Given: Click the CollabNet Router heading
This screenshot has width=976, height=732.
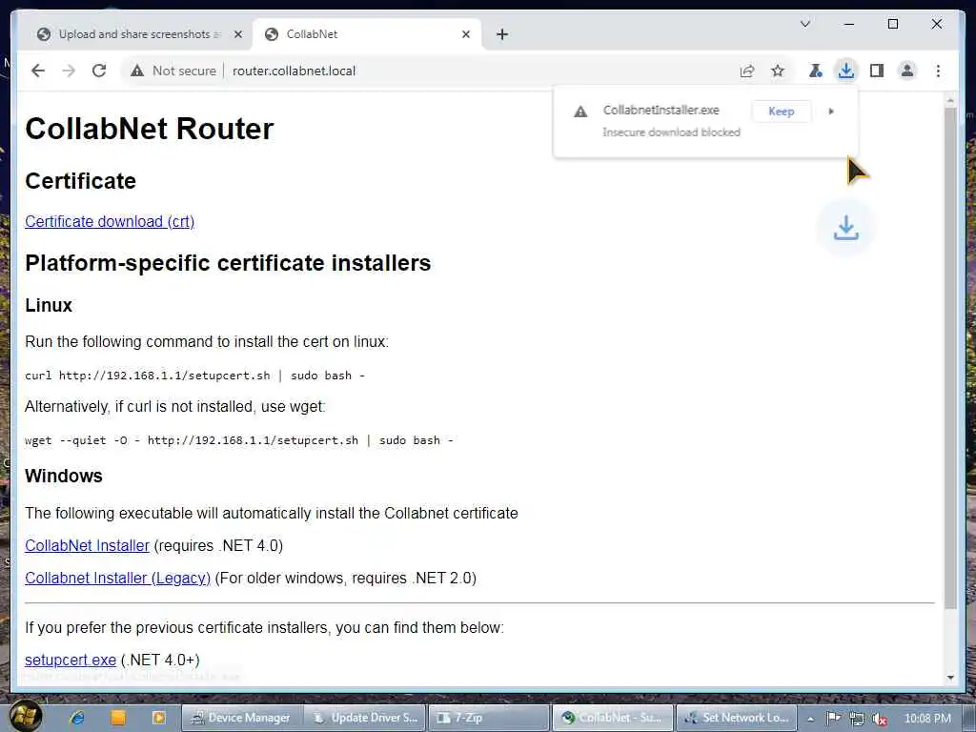Looking at the screenshot, I should 150,129.
